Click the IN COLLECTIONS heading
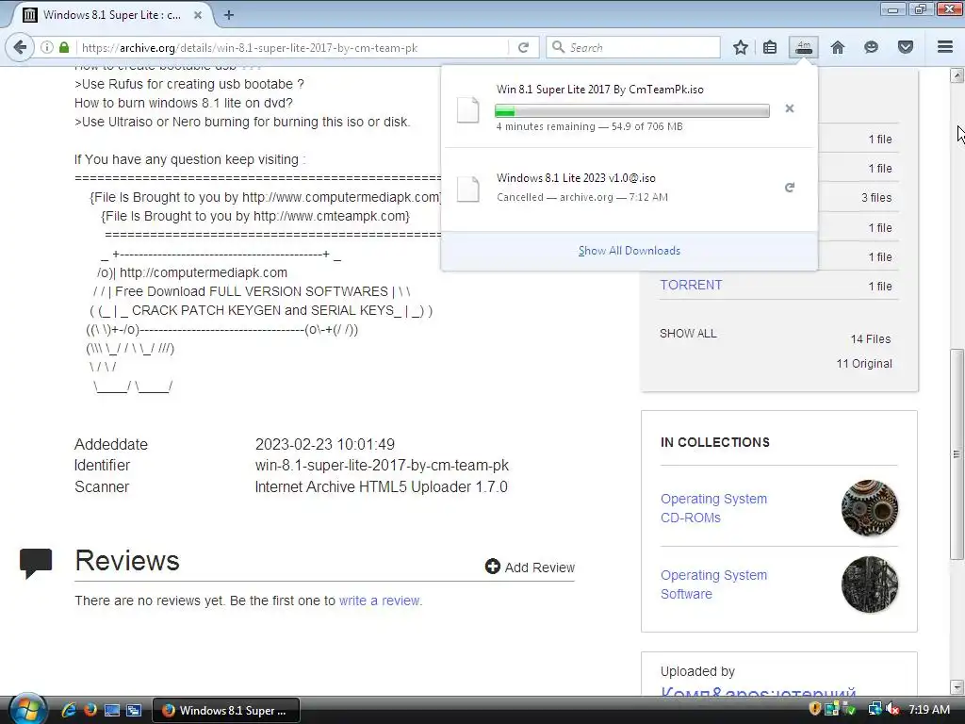This screenshot has height=724, width=965. pos(714,443)
